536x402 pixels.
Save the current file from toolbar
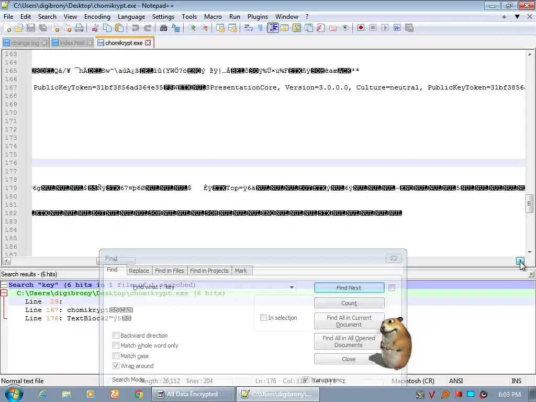31,28
